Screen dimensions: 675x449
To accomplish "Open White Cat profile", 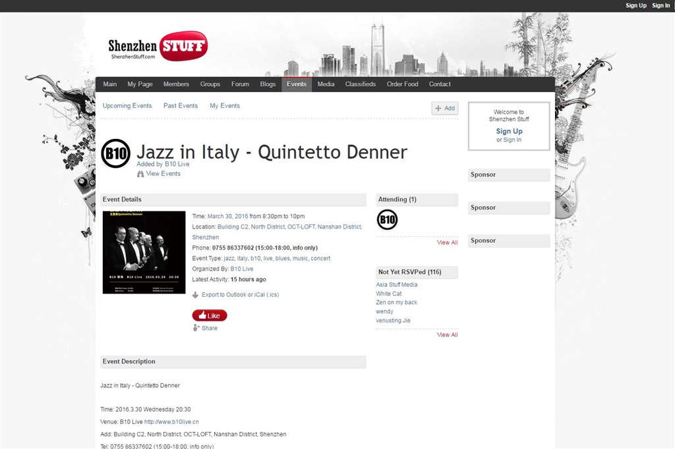I will click(389, 294).
